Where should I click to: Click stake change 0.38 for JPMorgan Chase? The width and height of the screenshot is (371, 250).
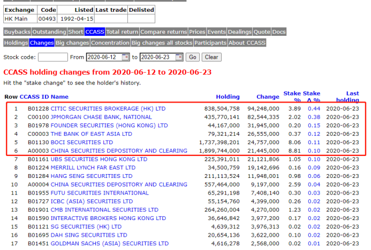click(314, 117)
